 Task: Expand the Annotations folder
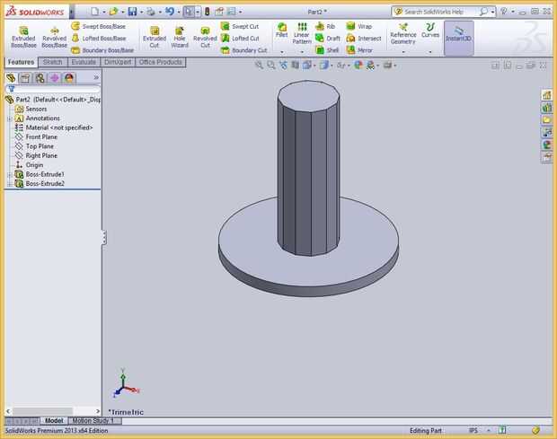pyautogui.click(x=10, y=119)
